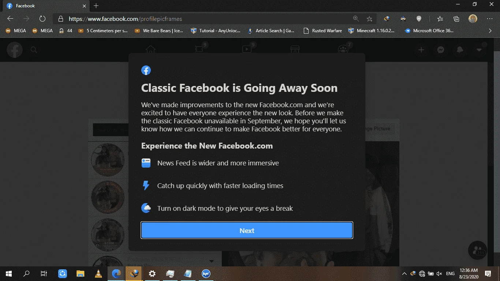Image resolution: width=500 pixels, height=281 pixels.
Task: Open a new browser tab
Action: 96,6
